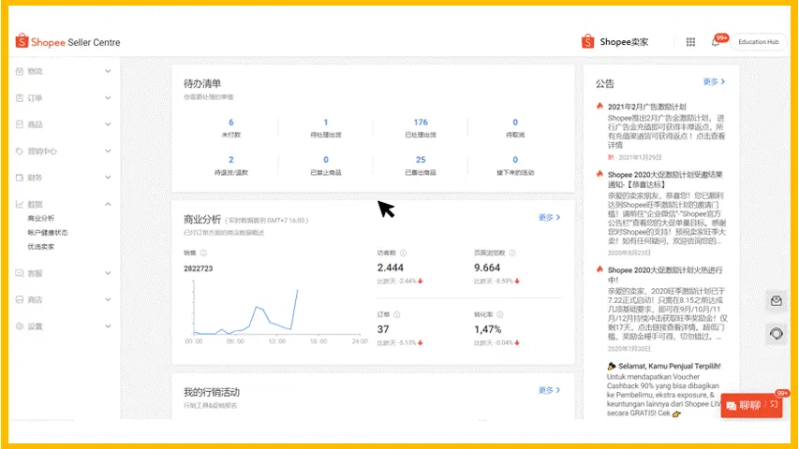Click the 25 已售出商品 count
Viewport: 799px width, 449px height.
pos(421,160)
